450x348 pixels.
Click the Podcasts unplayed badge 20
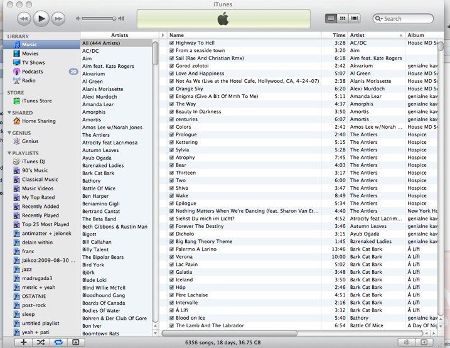pyautogui.click(x=73, y=72)
